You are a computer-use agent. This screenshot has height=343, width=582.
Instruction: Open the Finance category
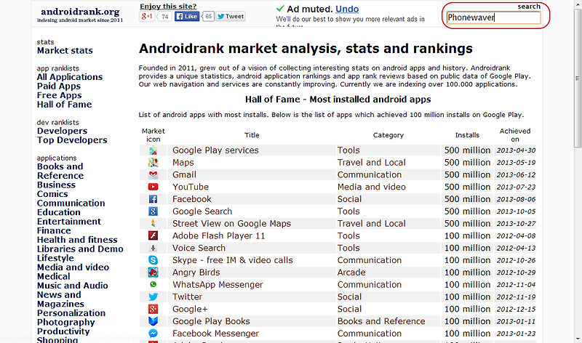pyautogui.click(x=54, y=230)
